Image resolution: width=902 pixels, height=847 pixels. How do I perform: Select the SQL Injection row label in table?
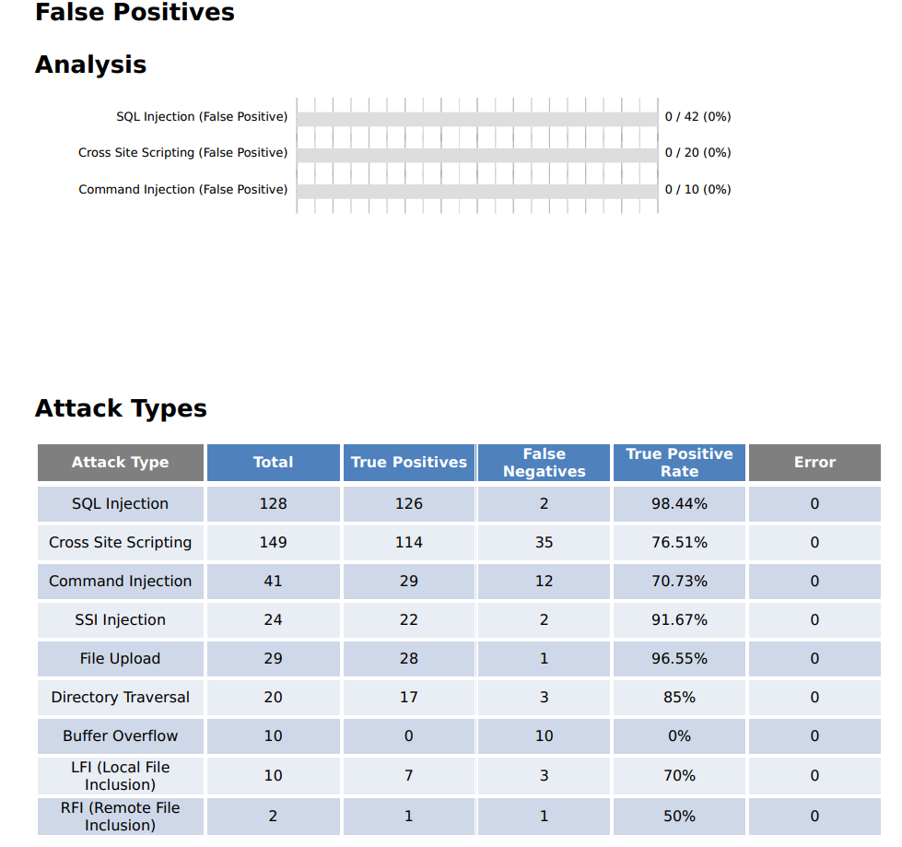click(x=121, y=504)
